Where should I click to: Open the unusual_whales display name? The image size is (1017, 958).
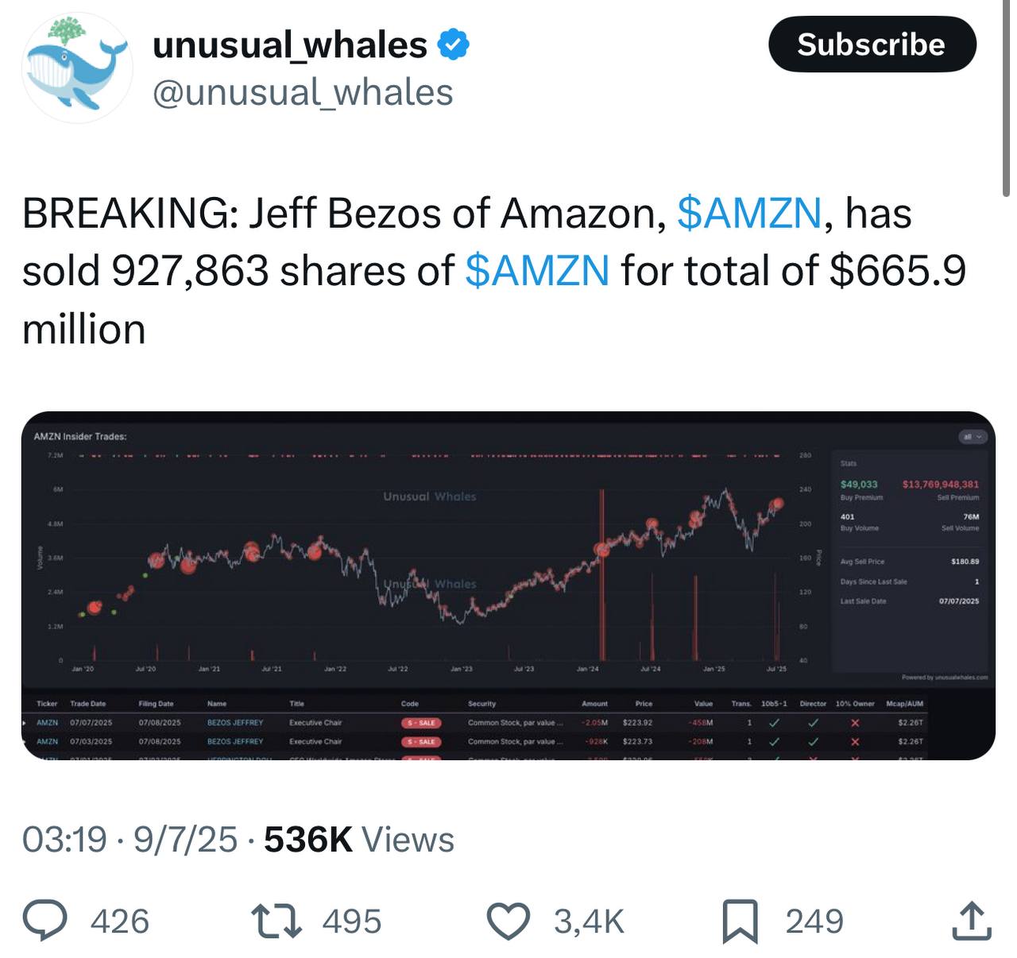(290, 44)
